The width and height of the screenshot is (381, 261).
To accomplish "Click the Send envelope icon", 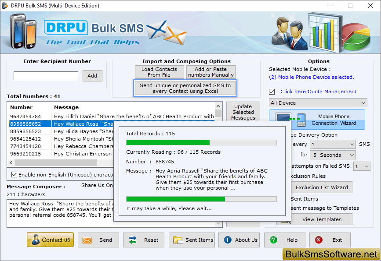I will click(x=87, y=240).
